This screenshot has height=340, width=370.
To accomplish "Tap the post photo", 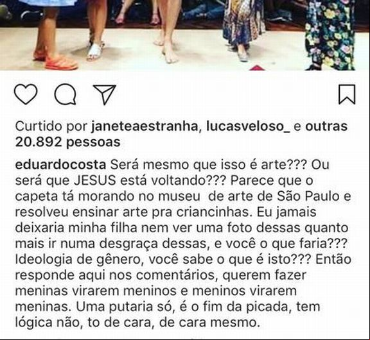I will pyautogui.click(x=185, y=35).
